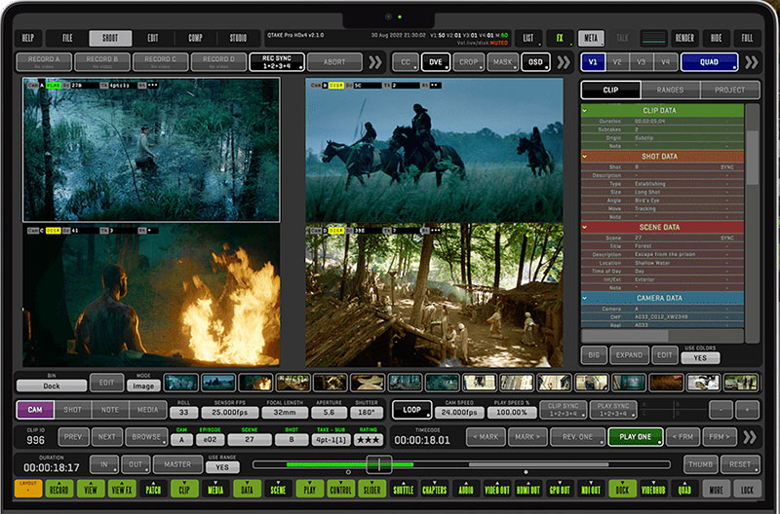780x514 pixels.
Task: Click the timeline slider handle
Action: click(x=378, y=464)
